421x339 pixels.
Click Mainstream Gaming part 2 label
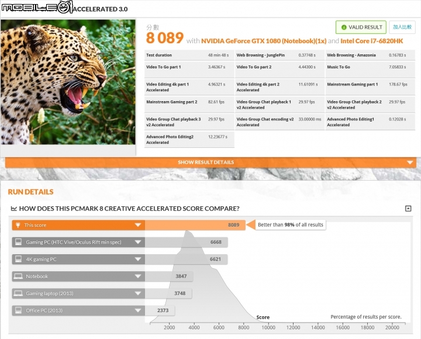171,102
